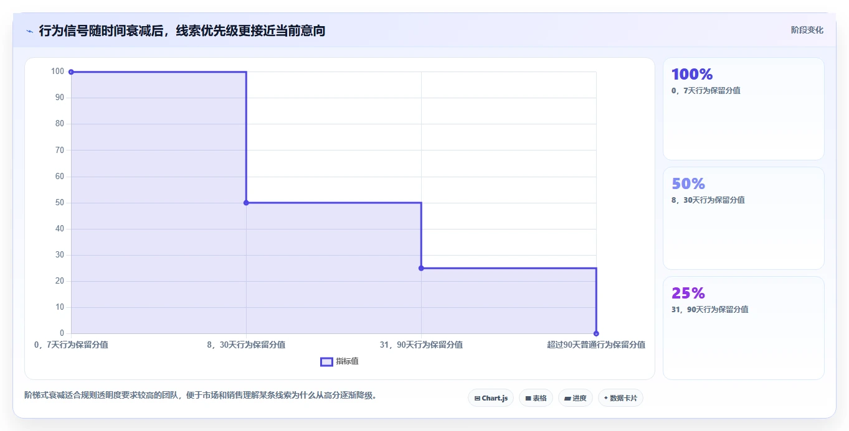Screen dimensions: 849x431
Task: Click the 阶段变化 label in the header
Action: coord(807,30)
